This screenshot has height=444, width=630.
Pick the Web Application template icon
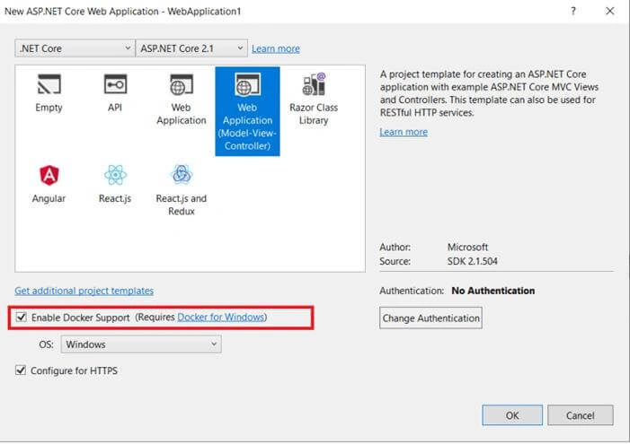tap(182, 84)
